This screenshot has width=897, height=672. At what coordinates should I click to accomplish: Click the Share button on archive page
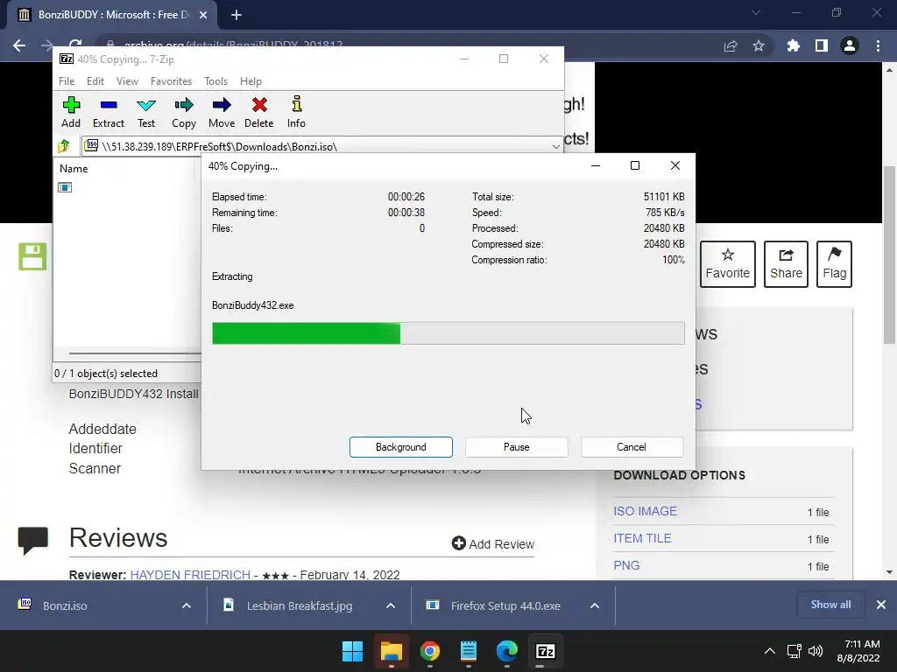tap(786, 264)
